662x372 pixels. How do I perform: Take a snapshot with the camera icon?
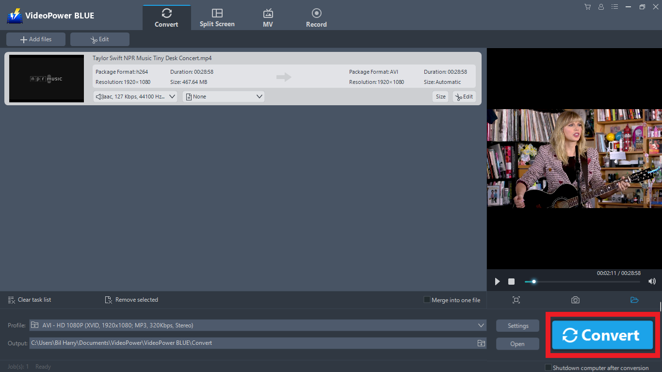pyautogui.click(x=575, y=300)
